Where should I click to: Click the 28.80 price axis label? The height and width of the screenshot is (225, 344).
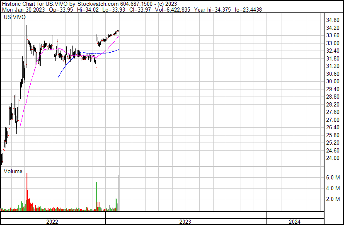(333, 97)
